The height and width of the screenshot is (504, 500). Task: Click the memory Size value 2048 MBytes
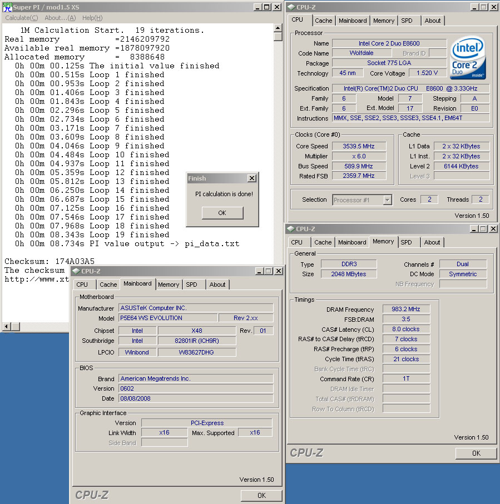pyautogui.click(x=349, y=274)
